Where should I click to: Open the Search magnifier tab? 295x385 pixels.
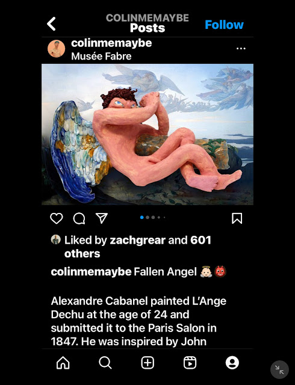point(105,363)
